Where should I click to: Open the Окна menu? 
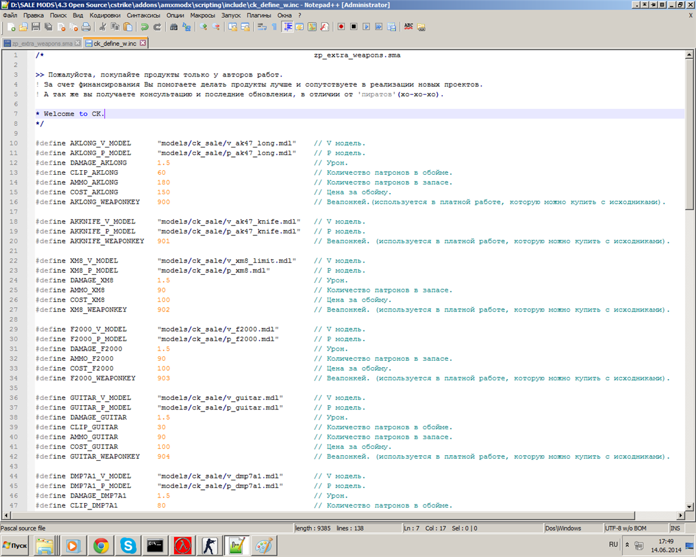(x=285, y=15)
